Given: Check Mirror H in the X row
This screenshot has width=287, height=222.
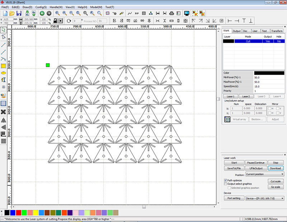Looking at the screenshot, I should click(x=270, y=108).
